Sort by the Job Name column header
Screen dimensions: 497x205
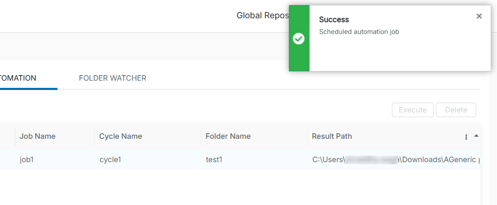[x=37, y=136]
